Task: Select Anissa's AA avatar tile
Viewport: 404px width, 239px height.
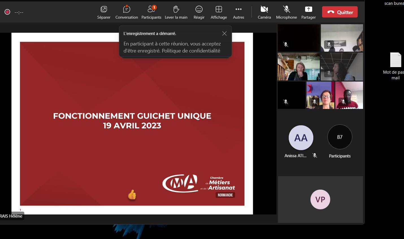Action: pos(301,138)
